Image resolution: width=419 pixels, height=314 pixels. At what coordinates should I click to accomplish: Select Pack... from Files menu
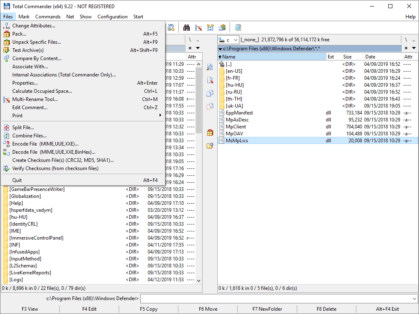(83, 34)
